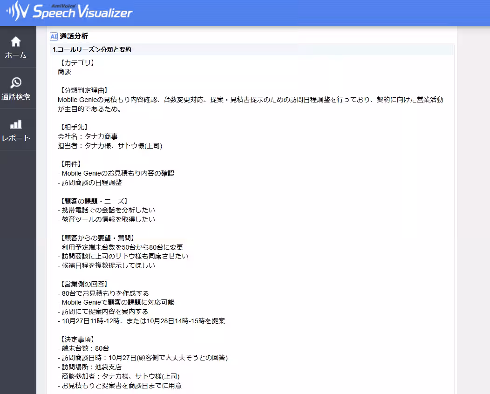490x394 pixels.
Task: Click 80台でお見積もりを作成する line
Action: (103, 293)
